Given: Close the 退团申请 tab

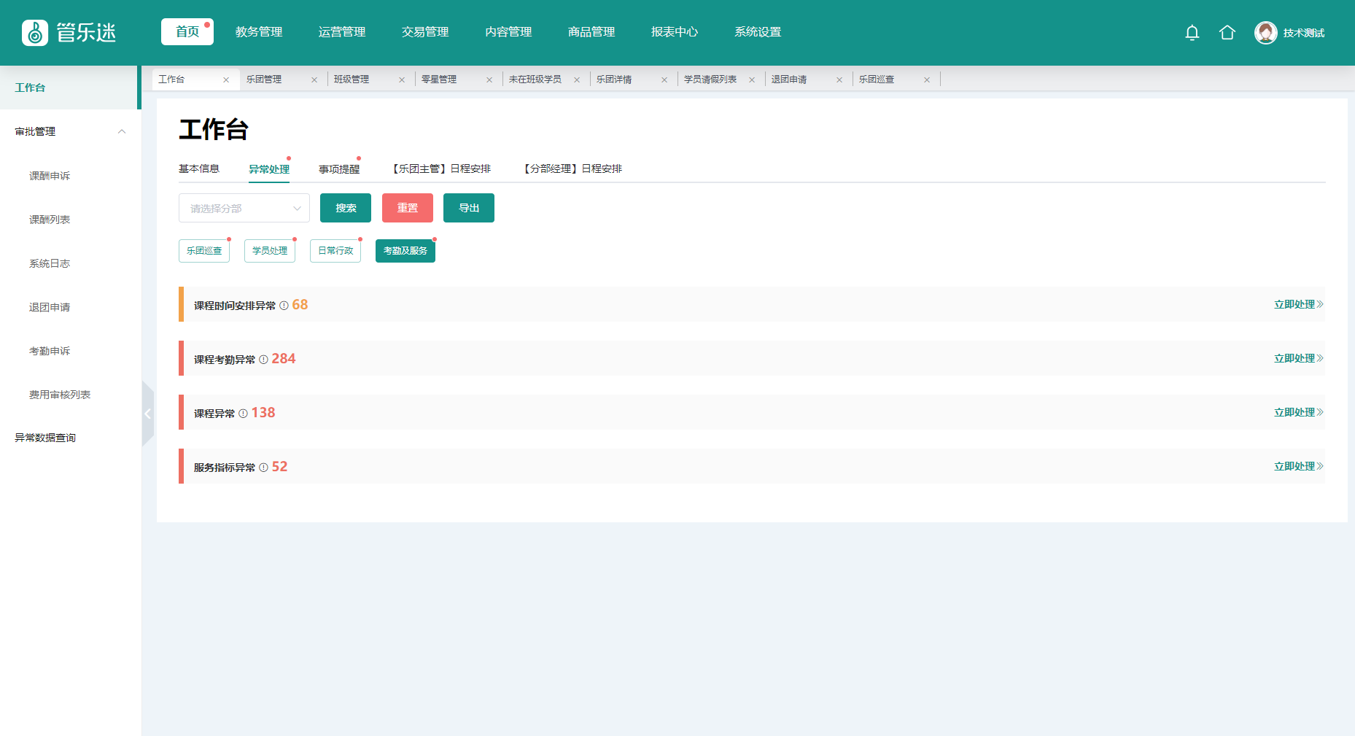Looking at the screenshot, I should tap(839, 80).
